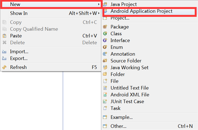Click the Enum icon
The image size is (198, 130).
click(105, 47)
